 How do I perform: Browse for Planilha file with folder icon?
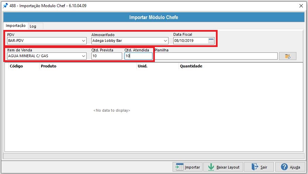288,56
